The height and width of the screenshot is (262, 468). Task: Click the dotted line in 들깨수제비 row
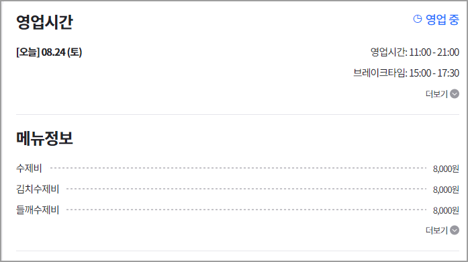pos(246,210)
